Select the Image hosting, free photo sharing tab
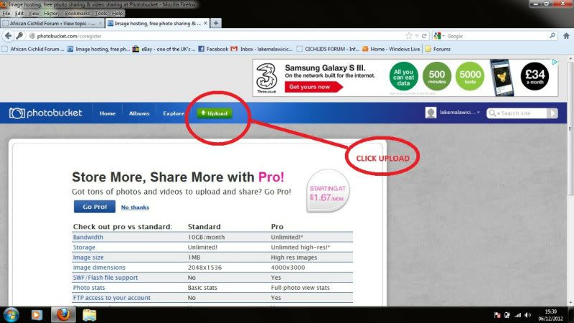The height and width of the screenshot is (323, 574). click(x=157, y=23)
